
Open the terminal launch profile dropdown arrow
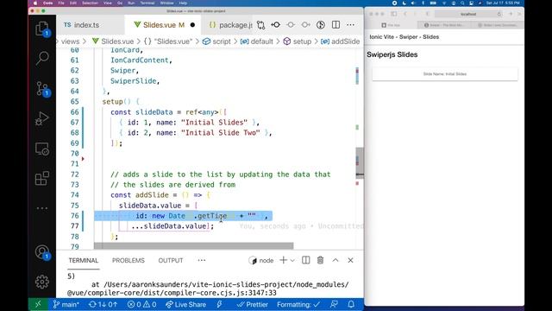click(x=292, y=261)
